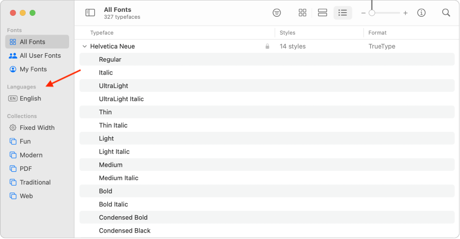Open the Fun collection label
The height and width of the screenshot is (239, 460).
click(25, 141)
